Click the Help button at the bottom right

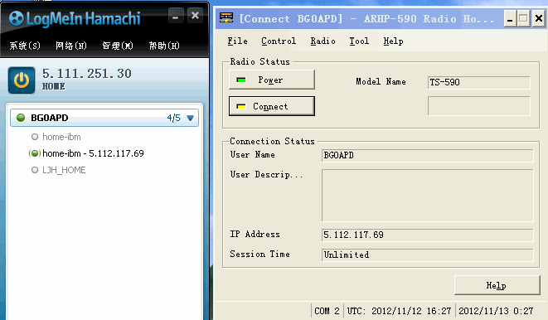[497, 285]
